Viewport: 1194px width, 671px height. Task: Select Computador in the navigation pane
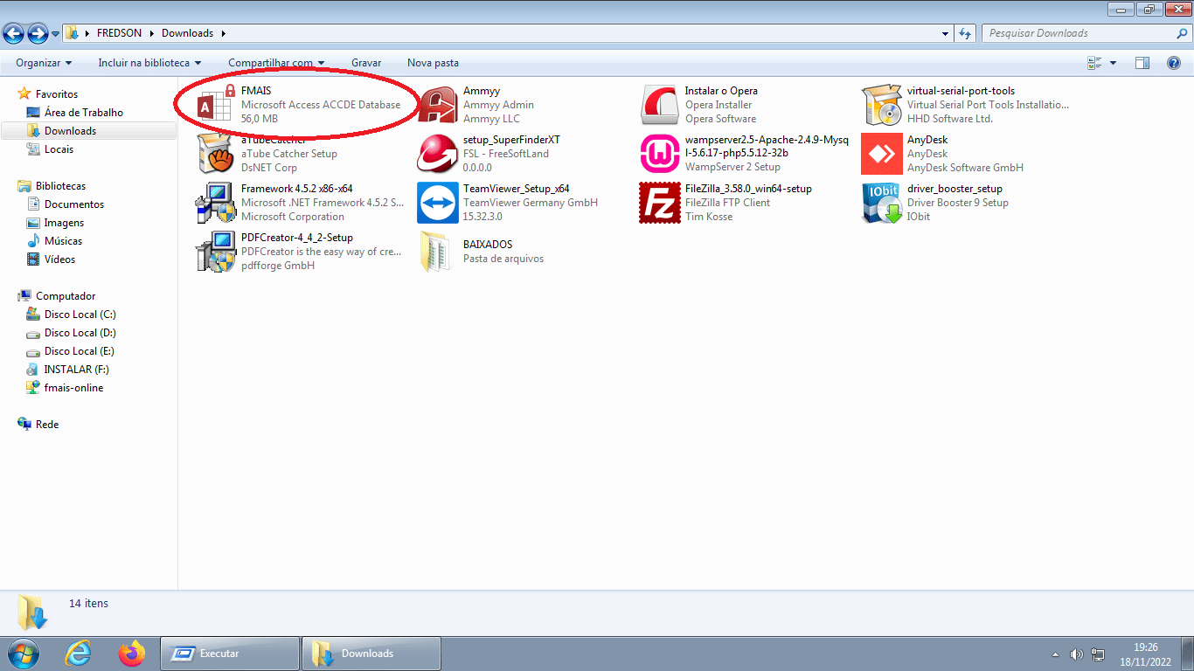[66, 296]
